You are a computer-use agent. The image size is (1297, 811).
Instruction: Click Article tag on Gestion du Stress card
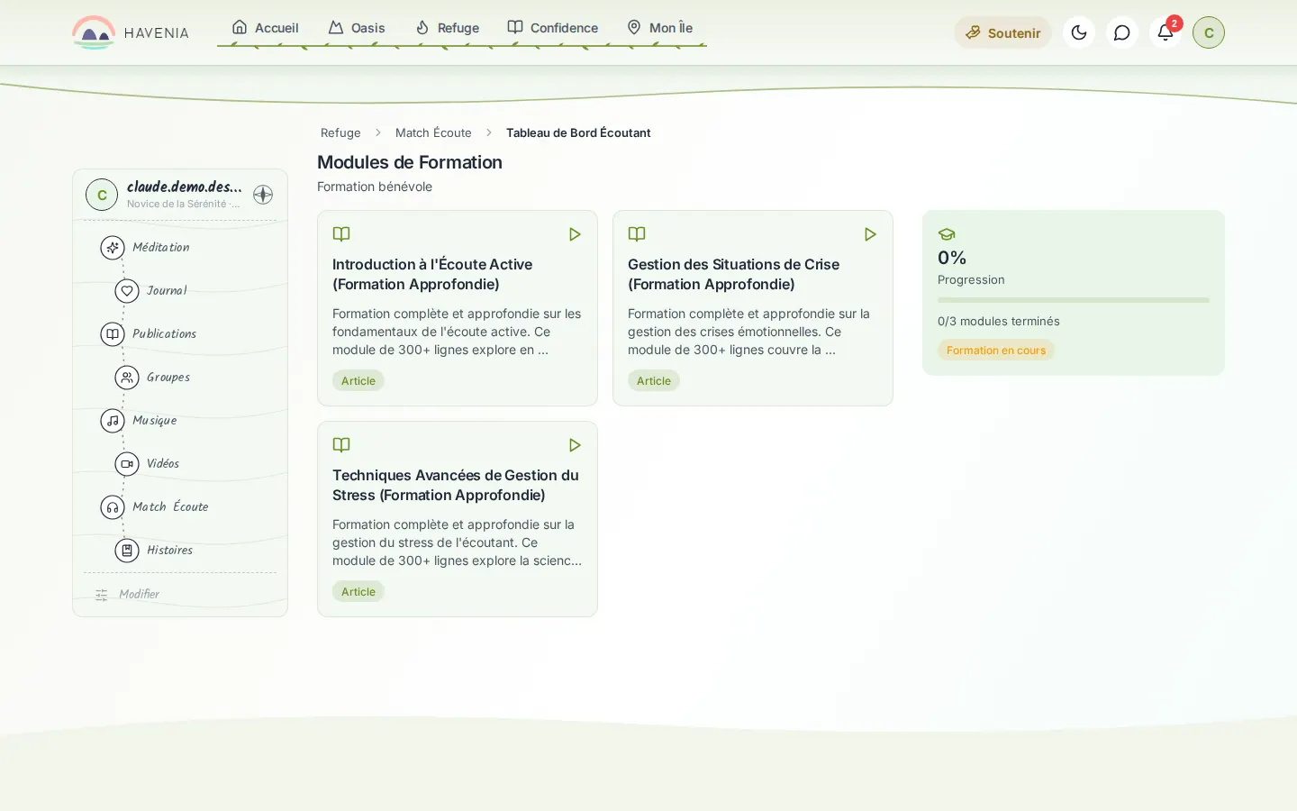click(x=358, y=592)
